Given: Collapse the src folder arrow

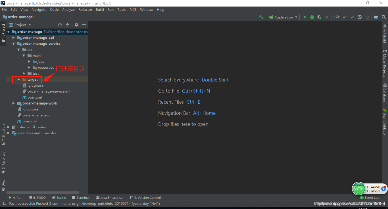Looking at the screenshot, I should click(x=18, y=50).
